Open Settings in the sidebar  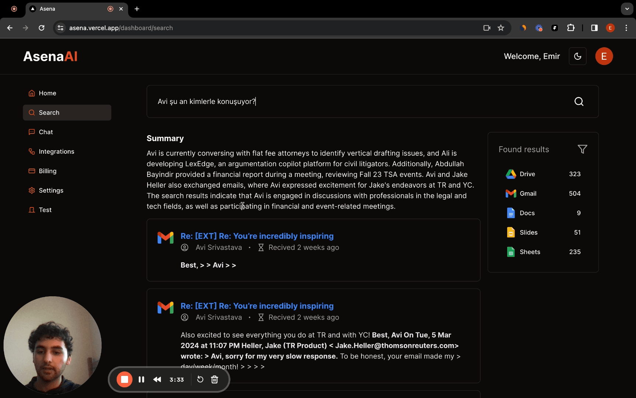coord(51,191)
